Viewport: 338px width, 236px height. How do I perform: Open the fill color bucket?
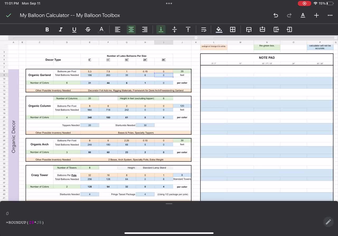pos(219,30)
